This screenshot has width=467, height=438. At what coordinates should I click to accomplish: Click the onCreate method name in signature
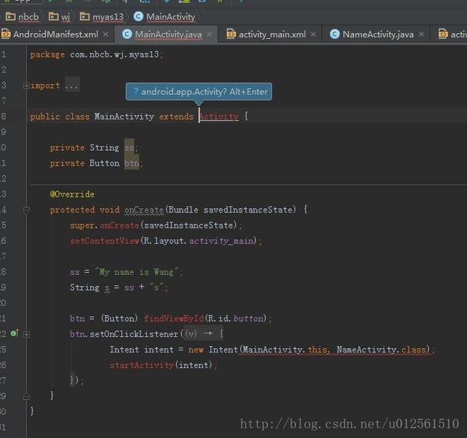pos(144,210)
